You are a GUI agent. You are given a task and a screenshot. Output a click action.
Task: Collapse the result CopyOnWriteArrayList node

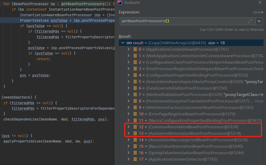[x=123, y=43]
